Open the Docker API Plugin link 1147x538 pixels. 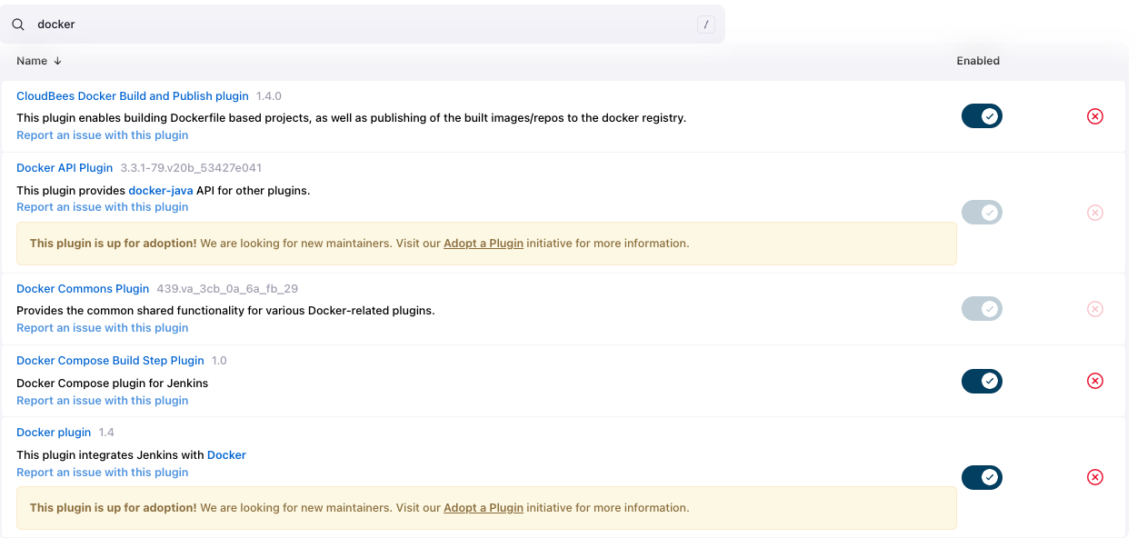65,168
